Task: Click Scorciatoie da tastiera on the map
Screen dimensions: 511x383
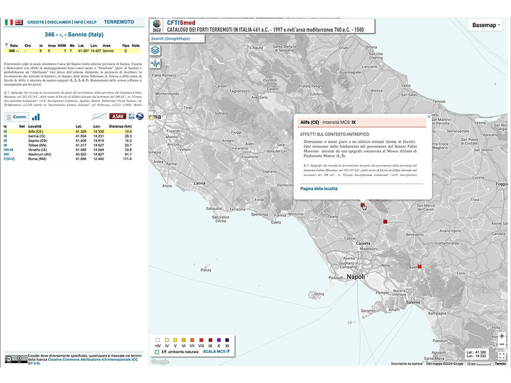Action: point(406,364)
